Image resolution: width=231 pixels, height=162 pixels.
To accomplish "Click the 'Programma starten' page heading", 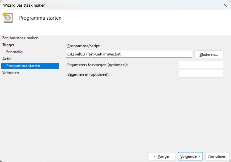I will [40, 18].
